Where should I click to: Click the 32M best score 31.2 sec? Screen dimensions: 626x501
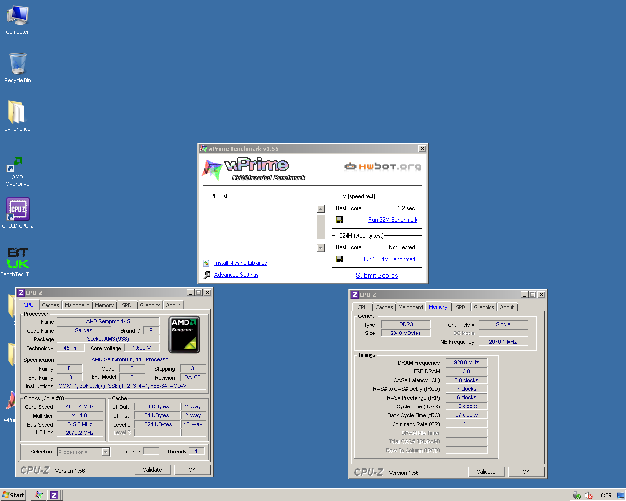point(405,208)
